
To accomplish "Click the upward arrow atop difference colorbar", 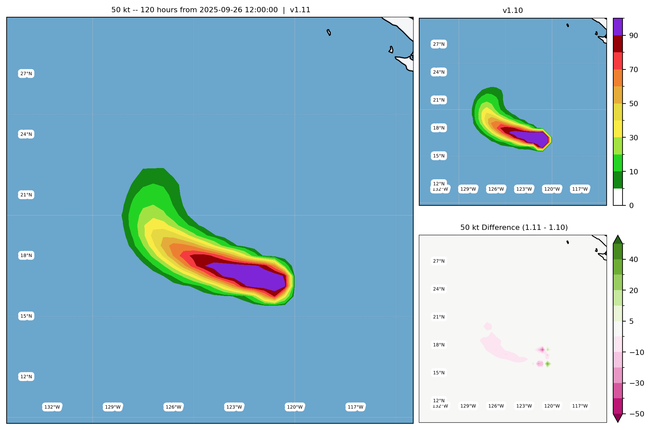I will [618, 240].
